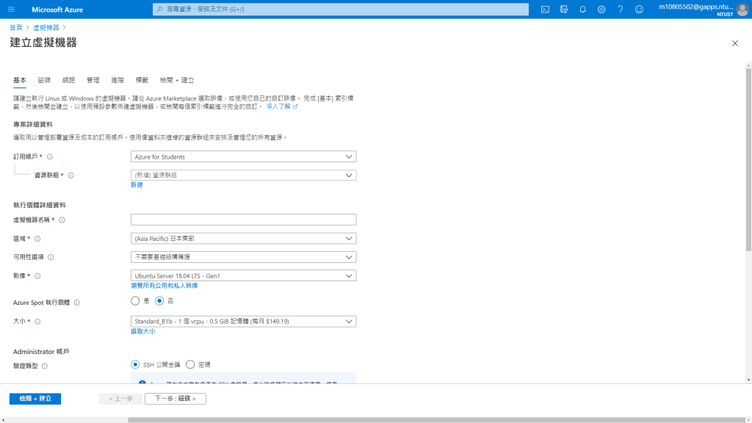This screenshot has width=752, height=423.
Task: Click the info icon next to 區域
Action: click(x=37, y=239)
